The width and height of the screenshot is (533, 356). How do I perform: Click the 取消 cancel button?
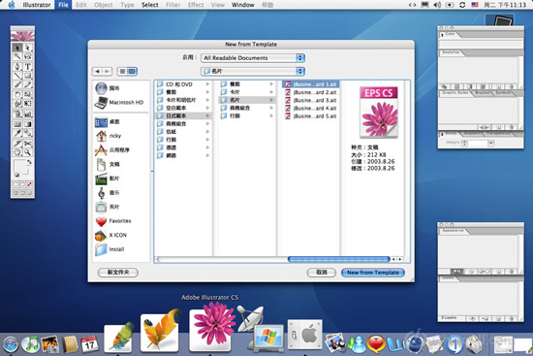pos(322,273)
